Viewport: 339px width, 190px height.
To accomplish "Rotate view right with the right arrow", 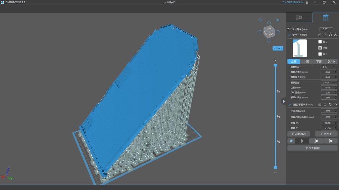I will [278, 32].
